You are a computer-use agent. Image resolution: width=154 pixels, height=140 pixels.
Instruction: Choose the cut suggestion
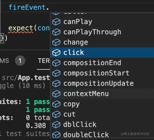pos(102,114)
